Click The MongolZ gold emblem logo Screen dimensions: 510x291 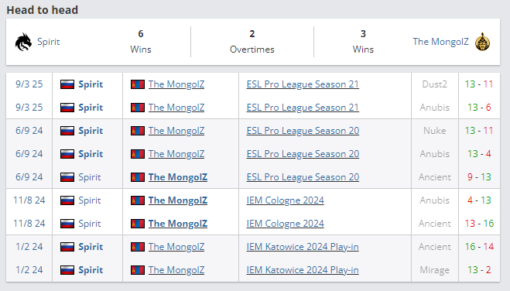[x=482, y=42]
